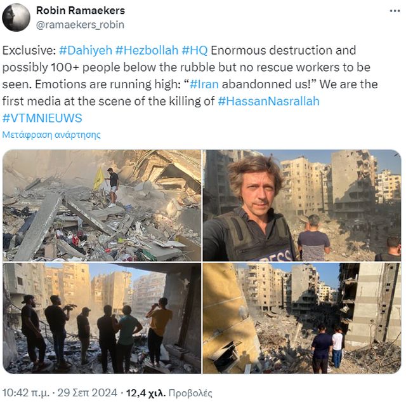The image size is (406, 402).
Task: Open the photo of silhouetted onlookers
Action: tap(101, 318)
